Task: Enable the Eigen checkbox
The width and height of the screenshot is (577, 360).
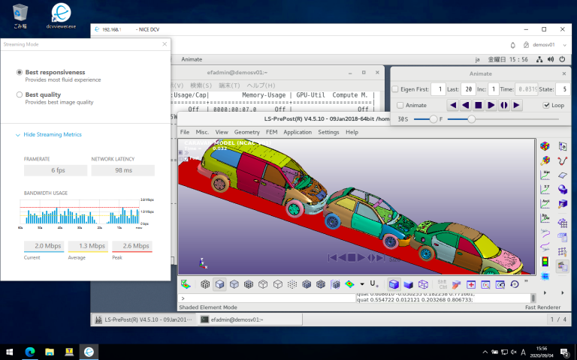Action: pos(396,89)
